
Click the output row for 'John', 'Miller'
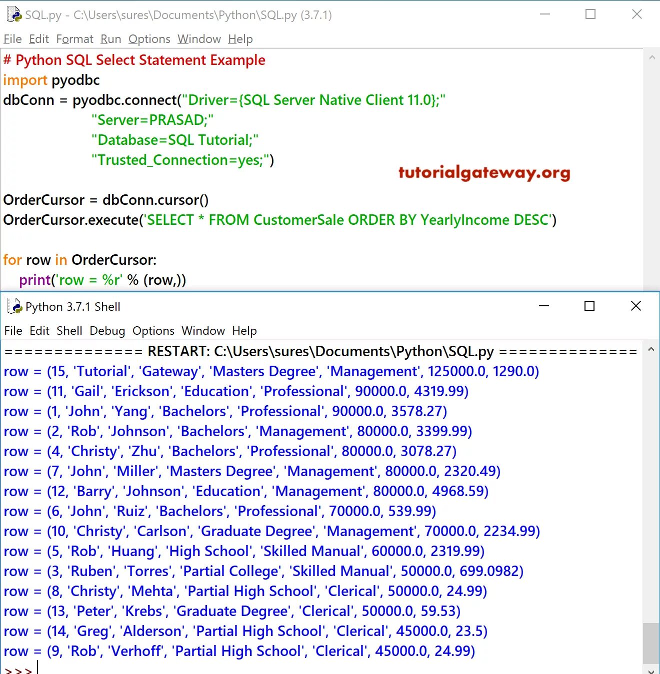tap(252, 471)
